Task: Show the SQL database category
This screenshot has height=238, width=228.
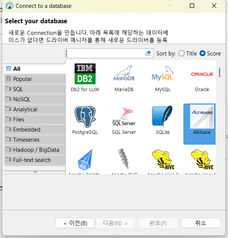Action: pos(35,89)
